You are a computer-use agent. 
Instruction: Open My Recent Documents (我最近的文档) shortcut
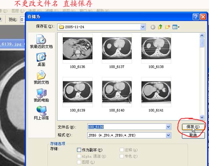click(41, 41)
